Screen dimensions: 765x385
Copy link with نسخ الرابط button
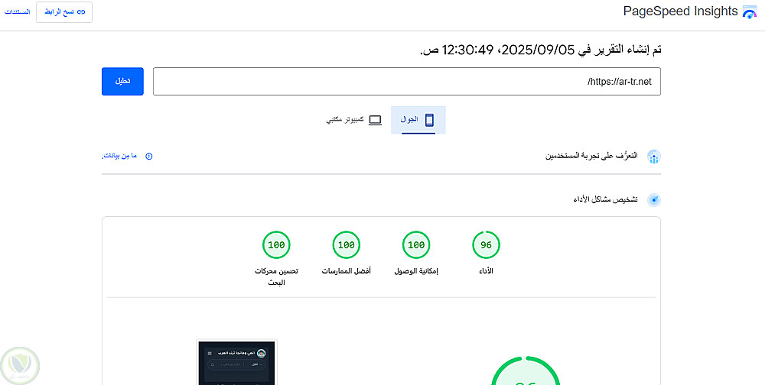tap(64, 11)
